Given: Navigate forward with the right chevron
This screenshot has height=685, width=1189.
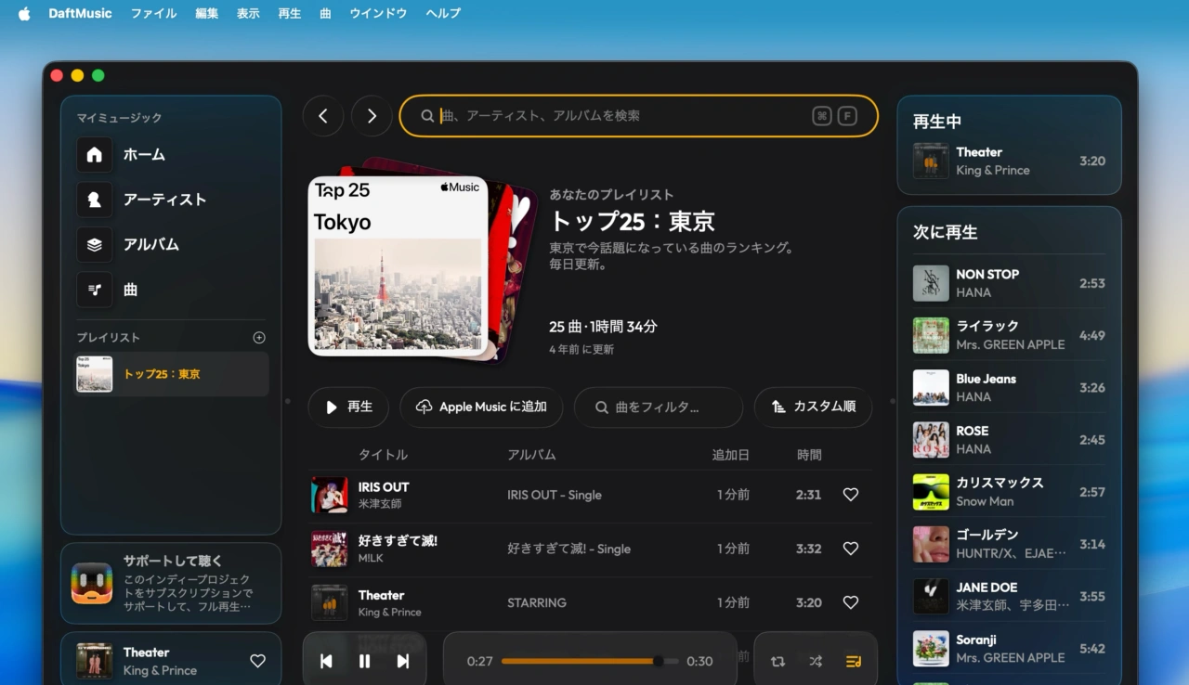Looking at the screenshot, I should click(372, 115).
